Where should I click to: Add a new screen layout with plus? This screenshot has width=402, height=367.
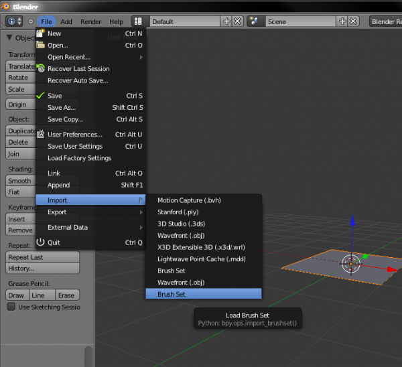[226, 21]
